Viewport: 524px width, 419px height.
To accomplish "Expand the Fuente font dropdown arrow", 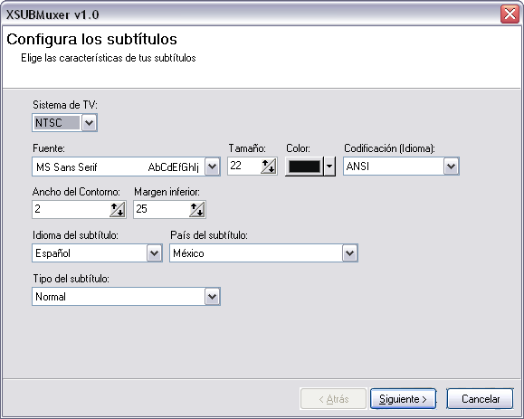I will 212,167.
